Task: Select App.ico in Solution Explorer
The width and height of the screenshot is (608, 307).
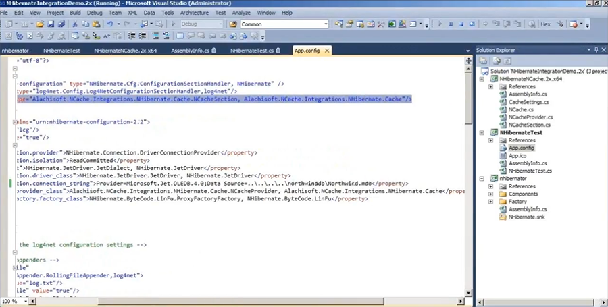Action: point(517,156)
